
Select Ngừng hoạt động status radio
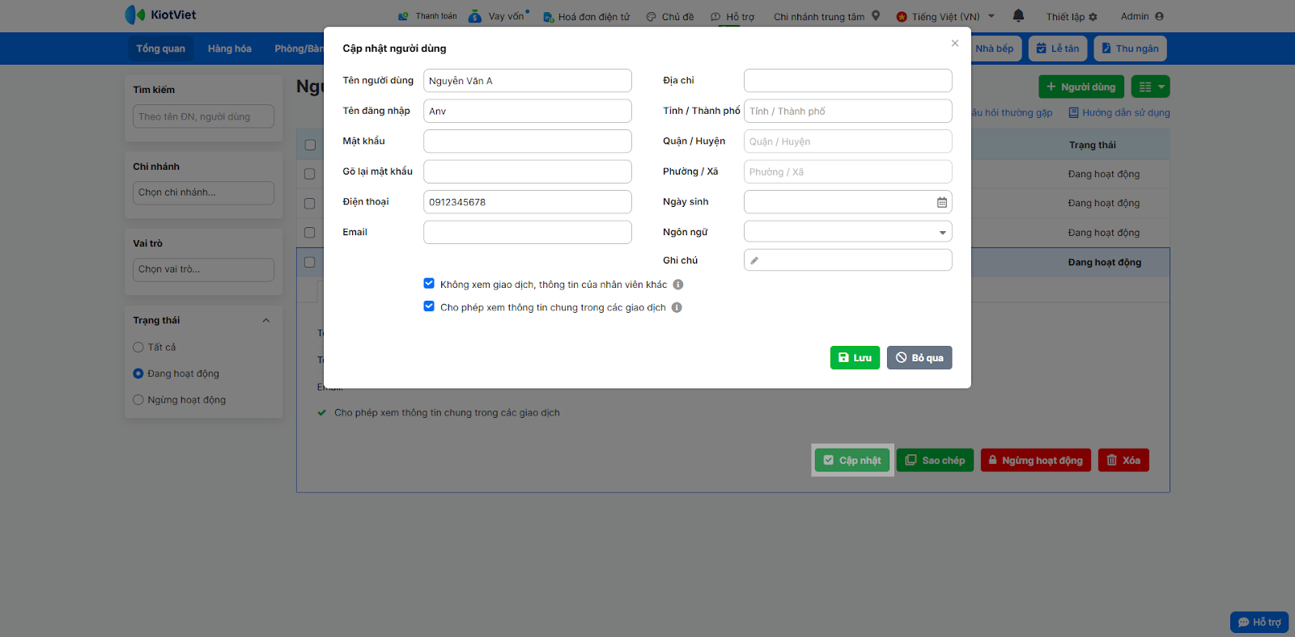tap(138, 400)
